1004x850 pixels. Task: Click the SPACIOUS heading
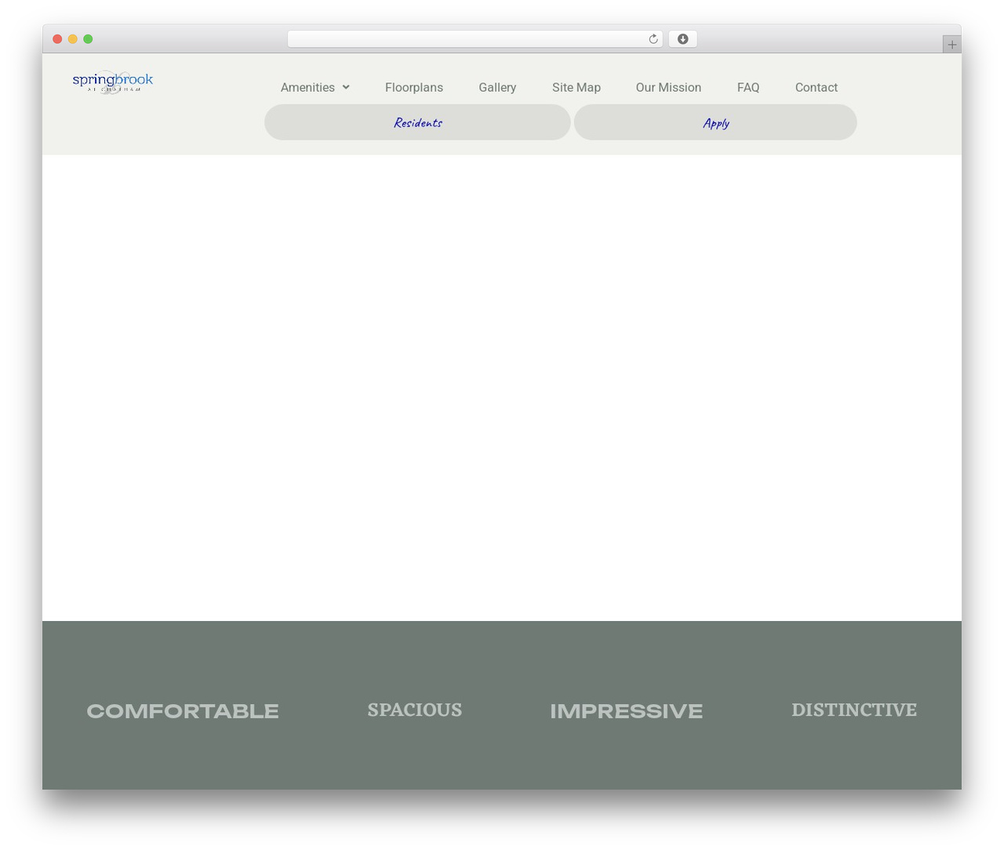click(x=415, y=710)
